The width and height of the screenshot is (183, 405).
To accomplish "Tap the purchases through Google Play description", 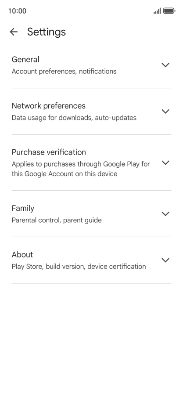I will coord(81,169).
